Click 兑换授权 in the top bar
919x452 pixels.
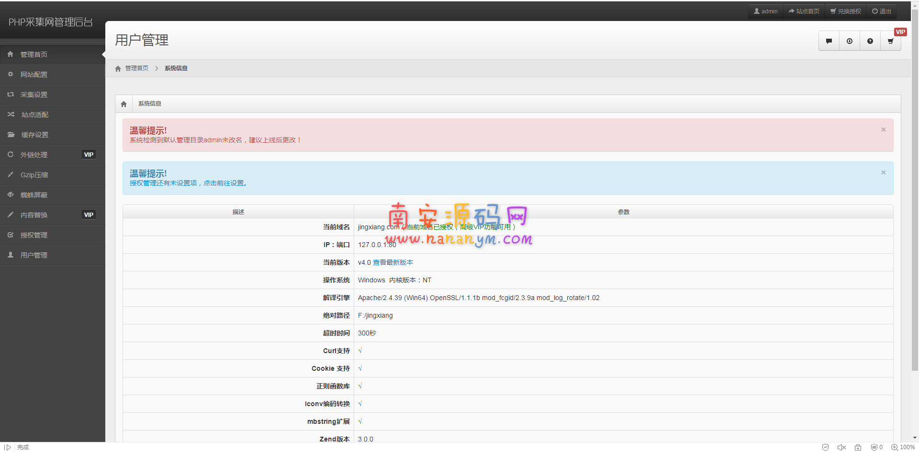[x=846, y=11]
